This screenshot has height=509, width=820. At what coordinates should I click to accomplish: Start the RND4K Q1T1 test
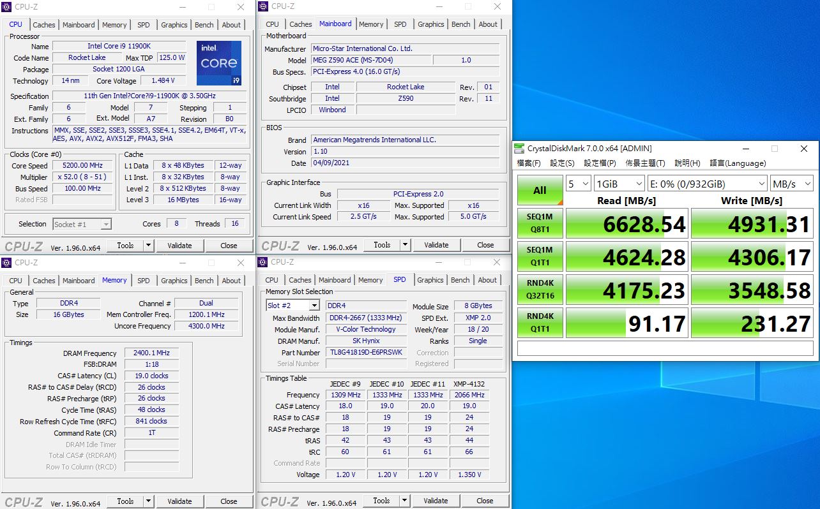tap(540, 322)
